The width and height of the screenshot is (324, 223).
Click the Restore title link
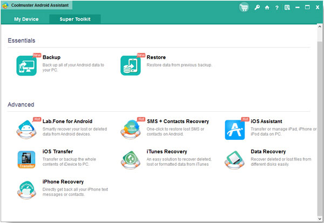tap(156, 57)
